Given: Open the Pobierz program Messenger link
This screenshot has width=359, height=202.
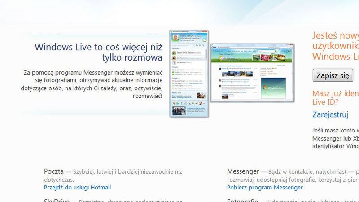Looking at the screenshot, I should coord(265,187).
